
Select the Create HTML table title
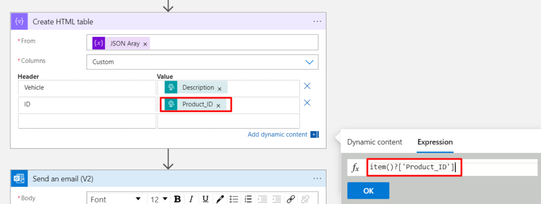(63, 22)
